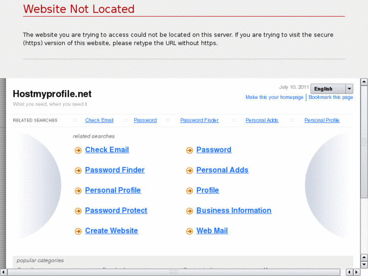Click the orange arrow icon beside Business Information
The height and width of the screenshot is (276, 368).
coord(189,211)
